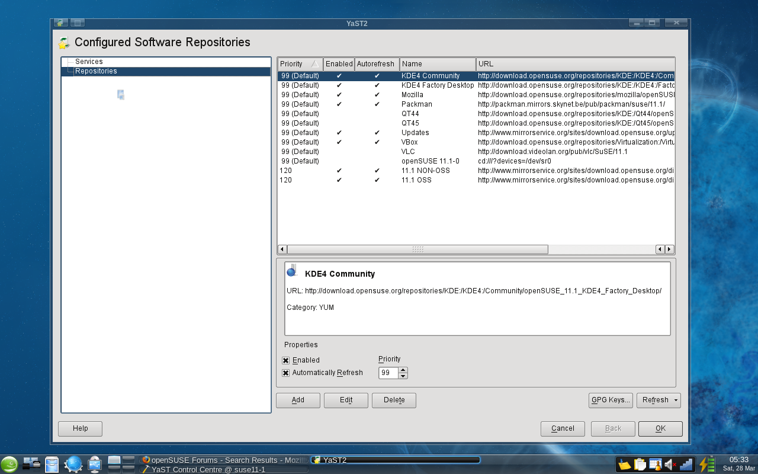The width and height of the screenshot is (758, 474).
Task: Click the Priority column sort arrow
Action: [315, 64]
